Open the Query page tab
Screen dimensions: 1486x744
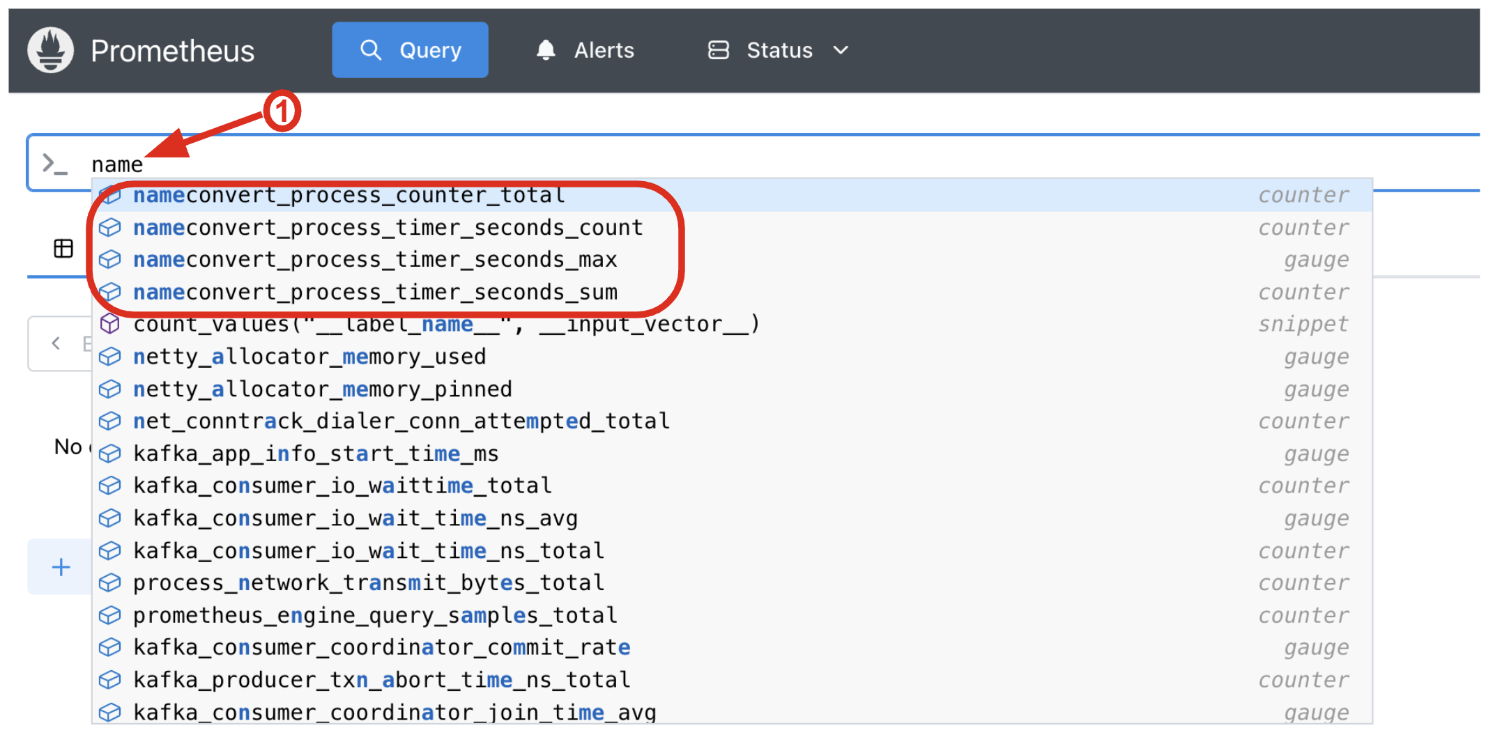(410, 50)
